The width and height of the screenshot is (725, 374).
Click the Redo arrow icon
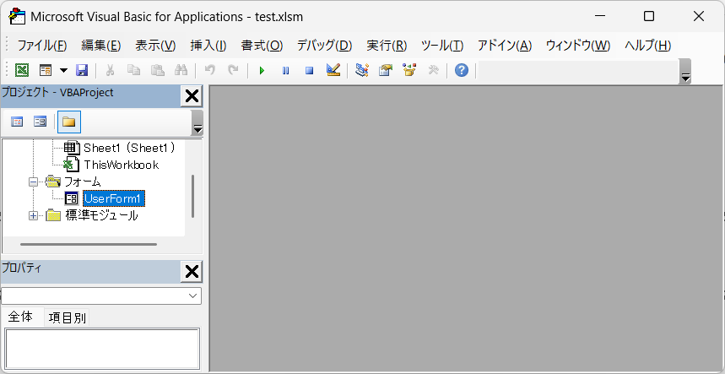point(234,70)
